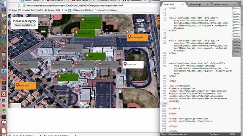The image size is (243, 136).
Task: Switch to the schoolmap.js tab
Action: point(195,4)
